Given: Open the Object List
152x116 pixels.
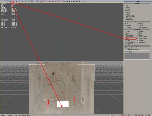Looking at the screenshot, I should [129, 18].
